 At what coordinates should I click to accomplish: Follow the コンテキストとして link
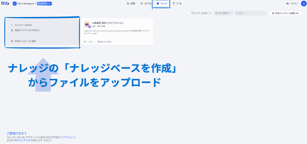[x=68, y=138]
